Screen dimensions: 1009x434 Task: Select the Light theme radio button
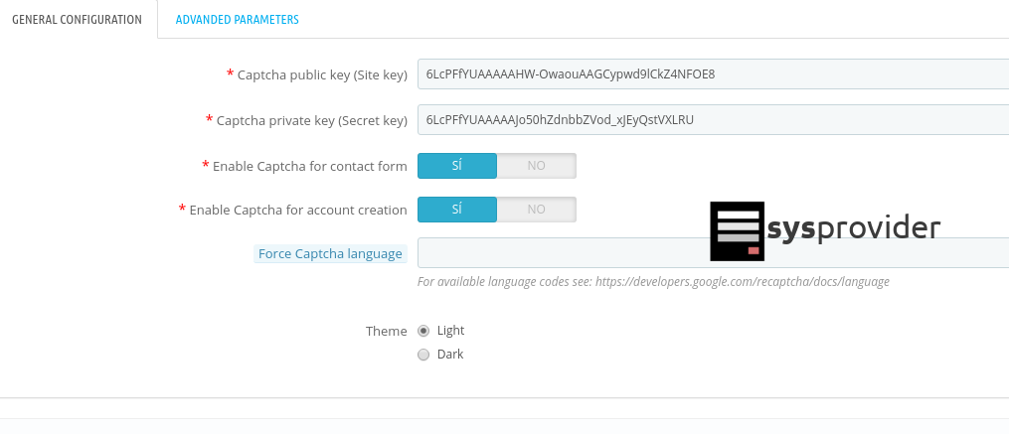[x=424, y=331]
